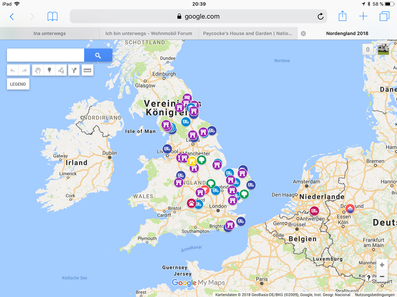Go back with Safari's back arrow
This screenshot has height=297, width=397.
point(12,17)
